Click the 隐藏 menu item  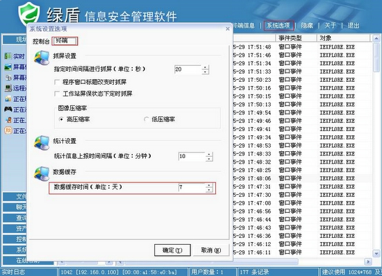coord(307,25)
